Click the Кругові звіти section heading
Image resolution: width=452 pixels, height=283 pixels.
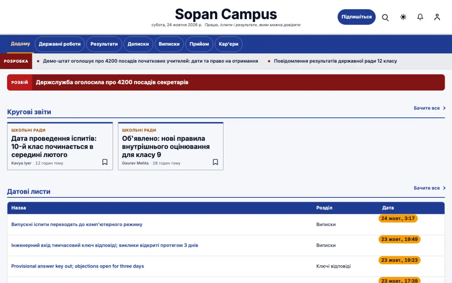(x=29, y=112)
